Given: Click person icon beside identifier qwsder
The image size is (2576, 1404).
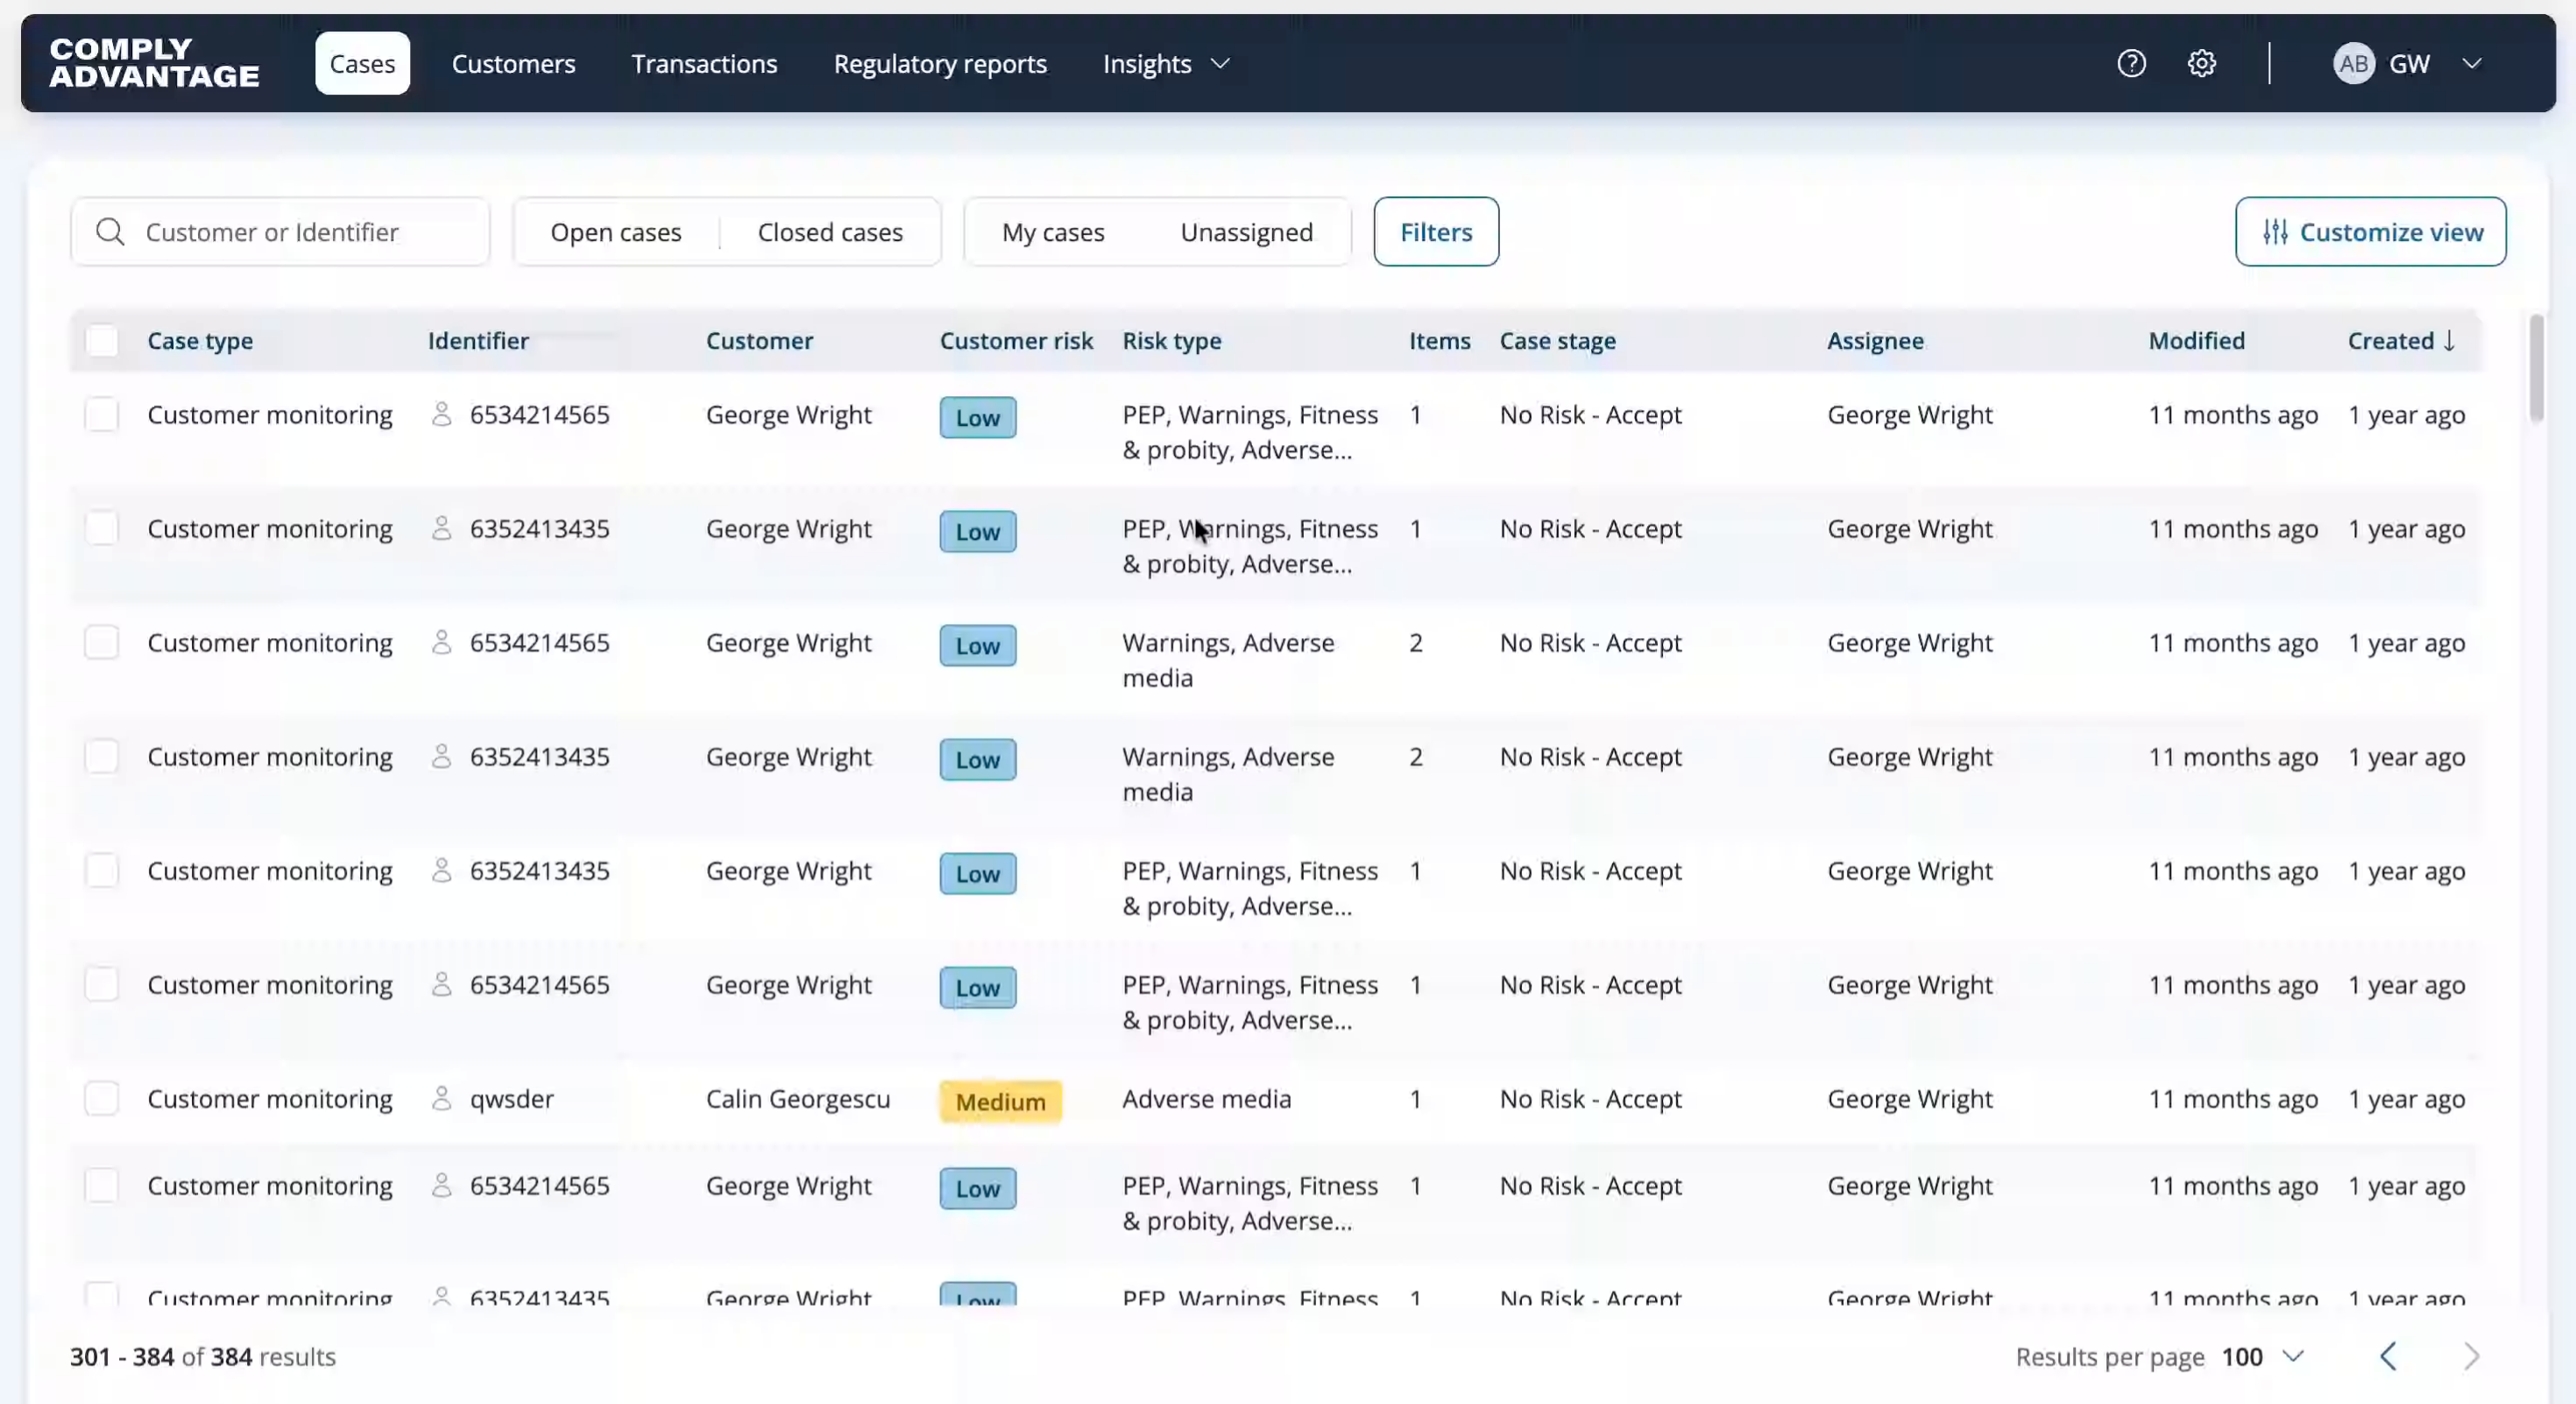Looking at the screenshot, I should click(x=441, y=1099).
